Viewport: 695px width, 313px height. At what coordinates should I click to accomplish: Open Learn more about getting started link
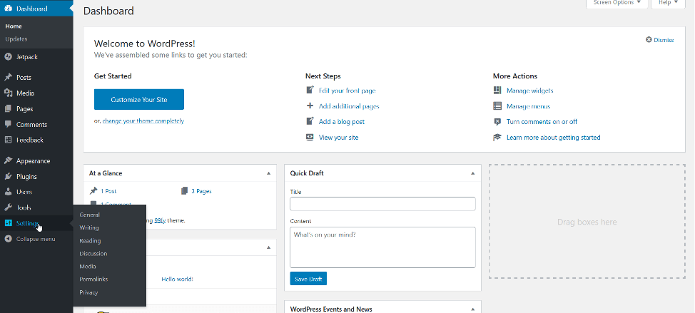[553, 137]
